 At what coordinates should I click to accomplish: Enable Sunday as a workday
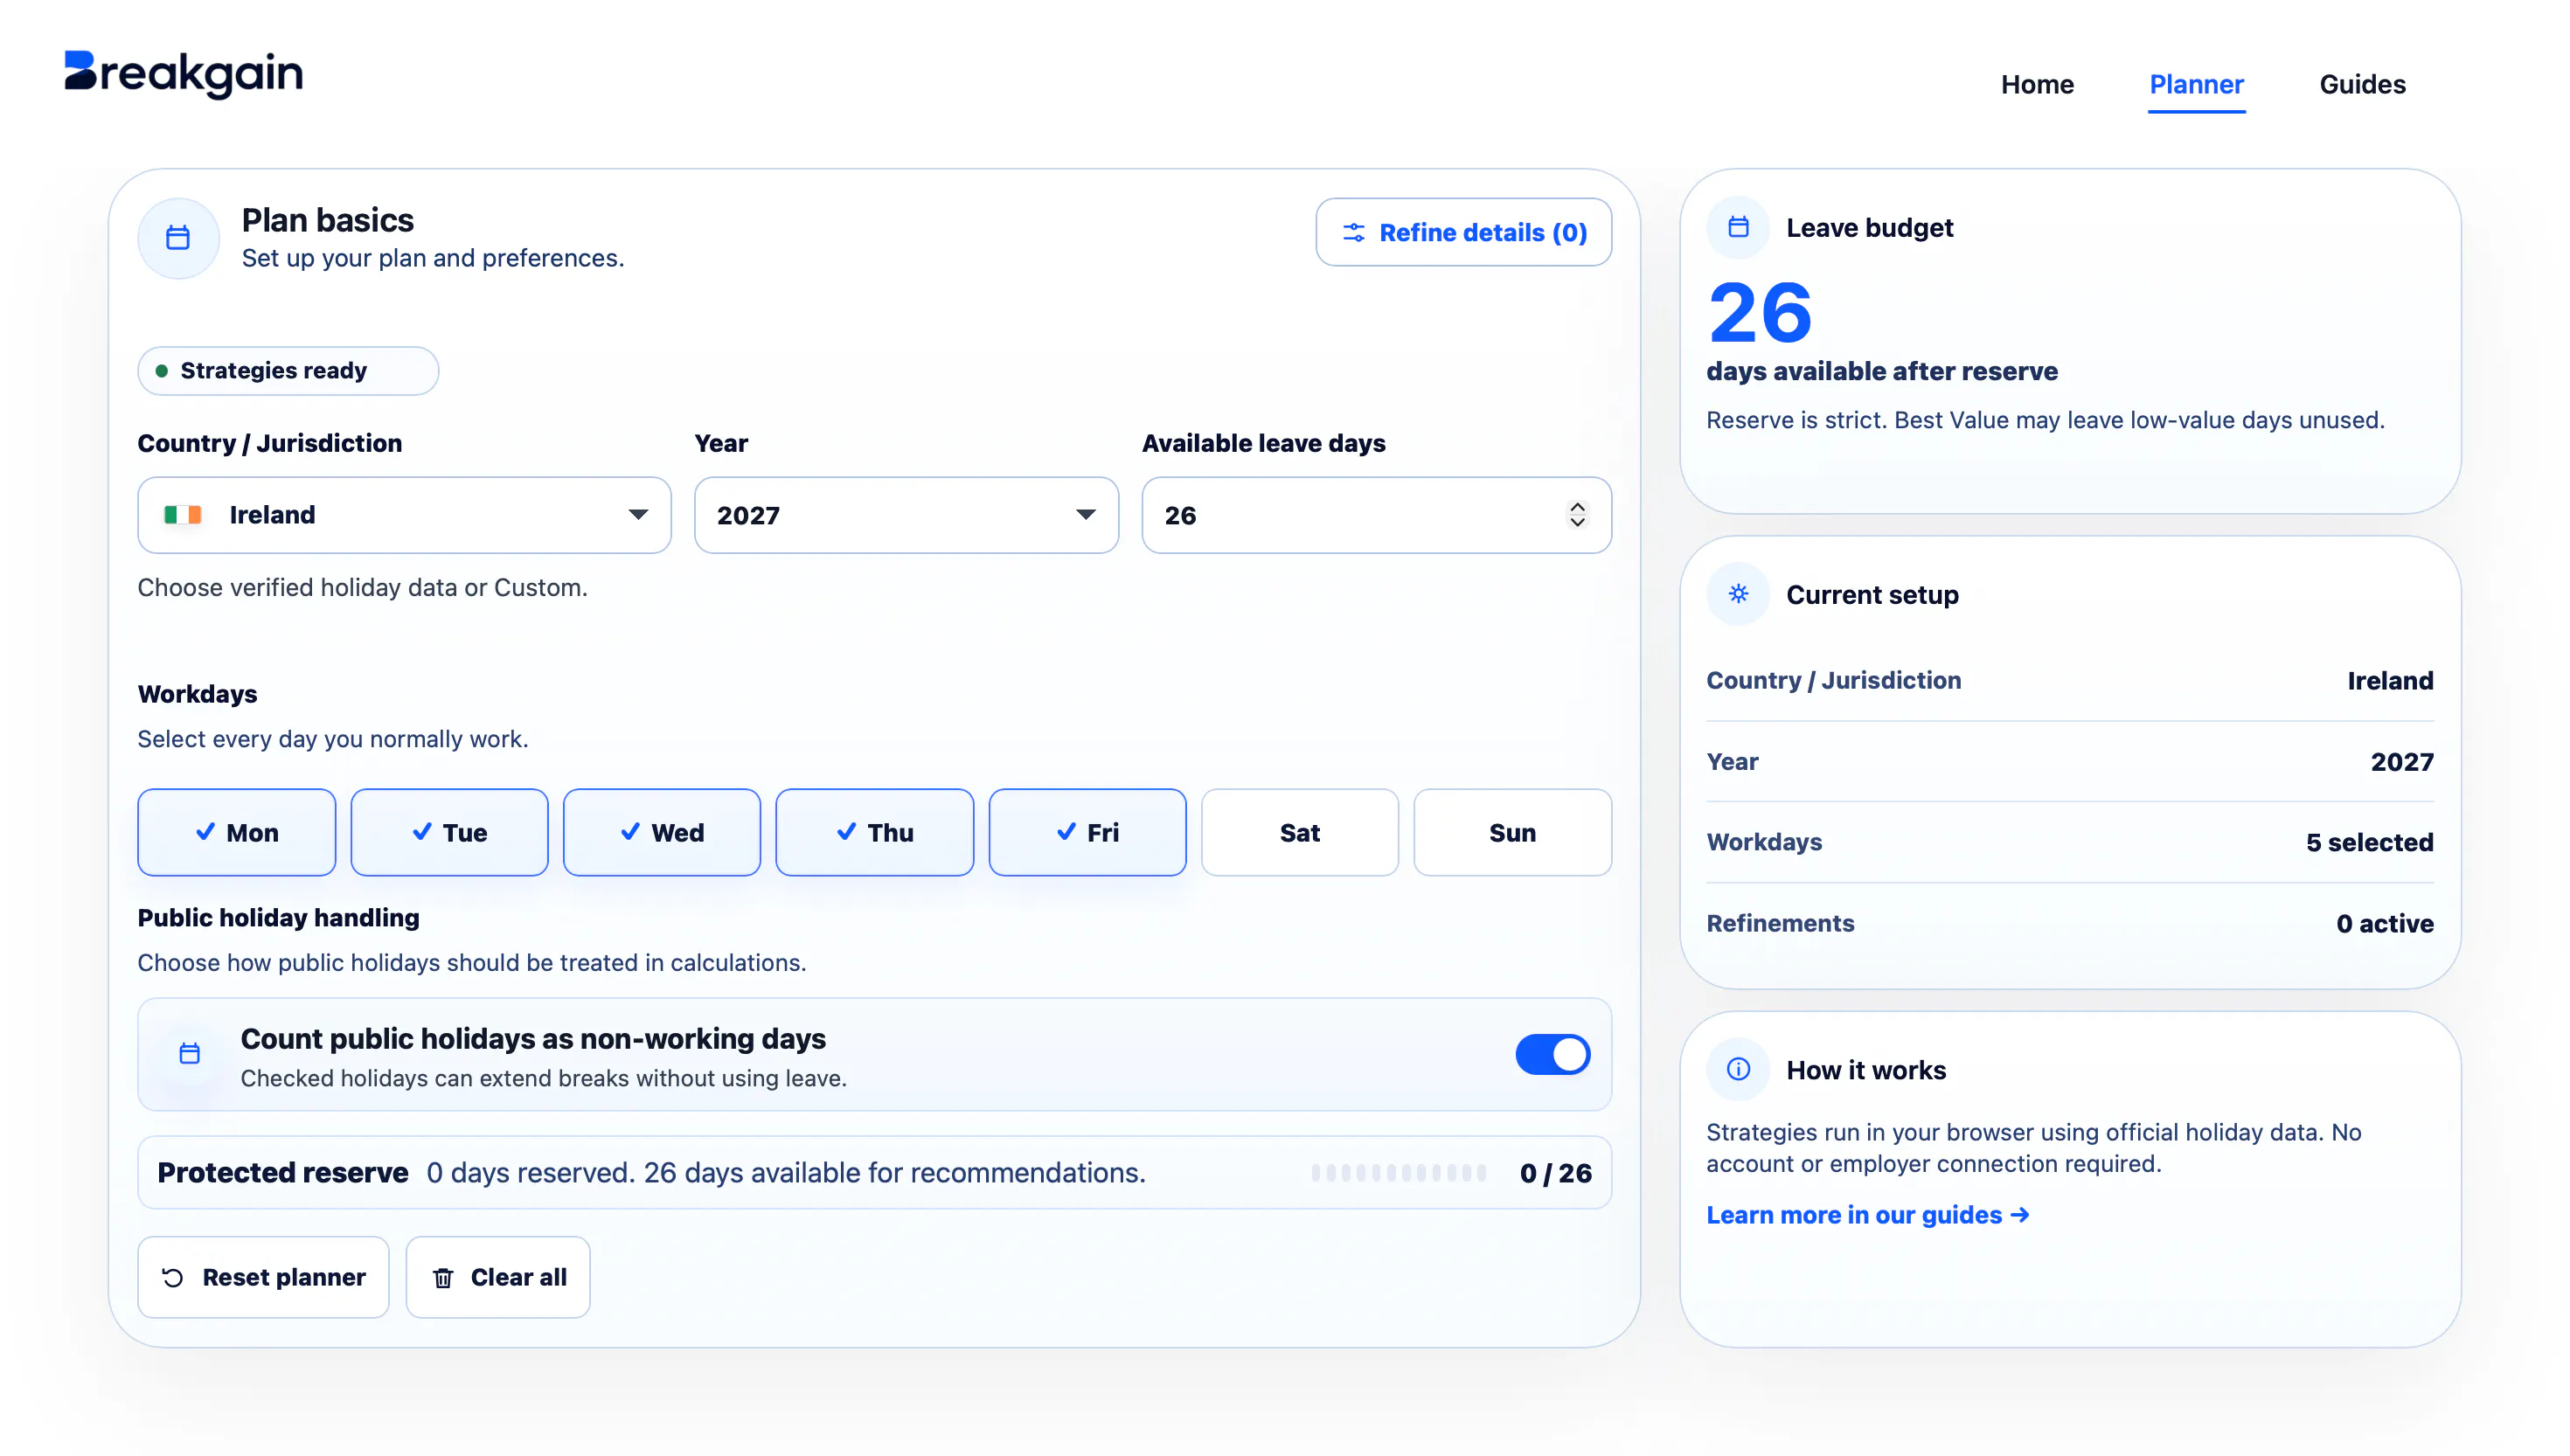1512,832
